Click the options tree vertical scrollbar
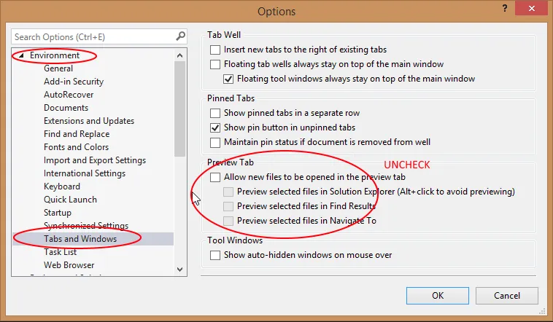 click(x=180, y=109)
